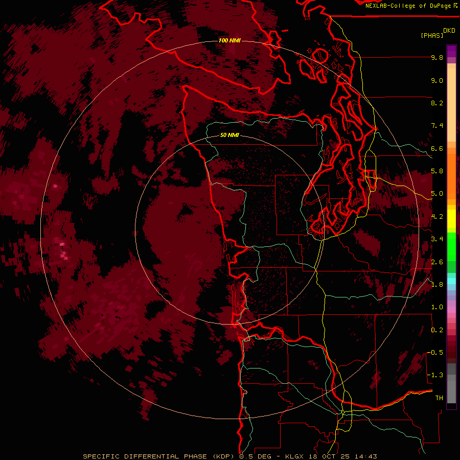460x460 pixels.
Task: Pick the cyan color bar segment
Action: (x=451, y=281)
